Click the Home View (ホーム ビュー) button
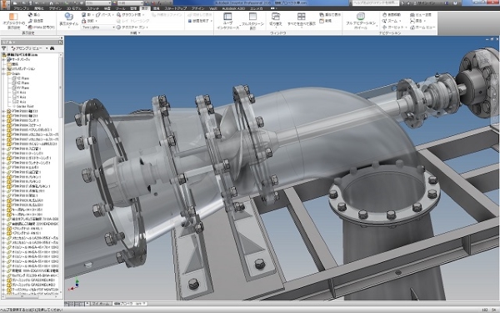Image resolution: width=500 pixels, height=313 pixels. coord(422,28)
